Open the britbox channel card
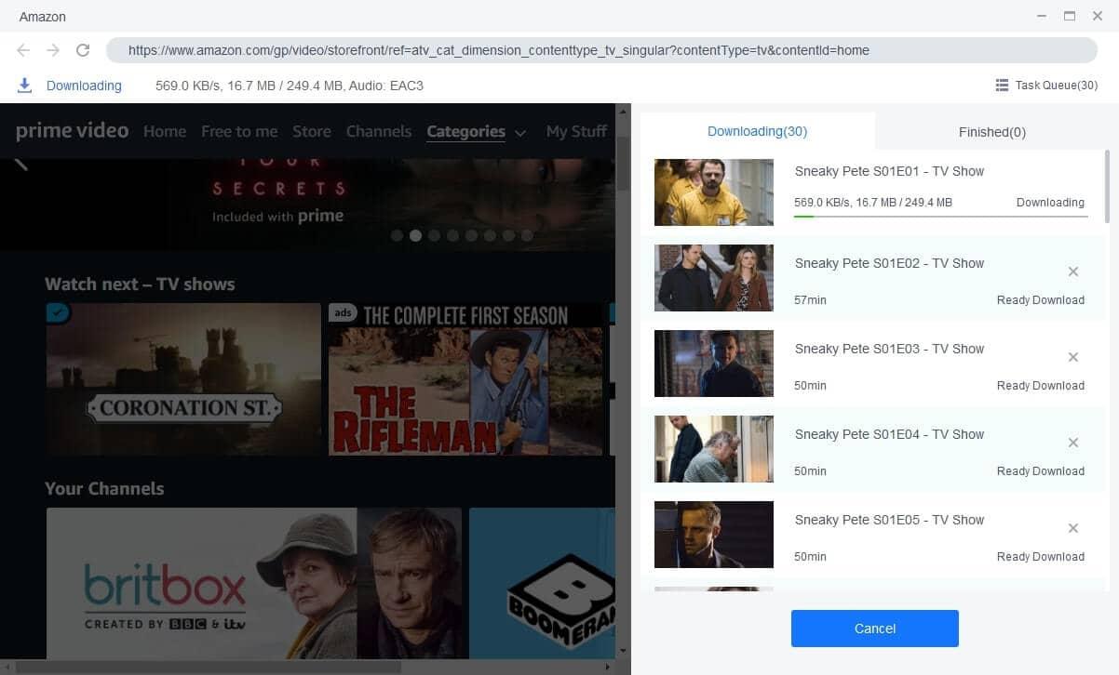This screenshot has width=1119, height=675. click(x=254, y=582)
